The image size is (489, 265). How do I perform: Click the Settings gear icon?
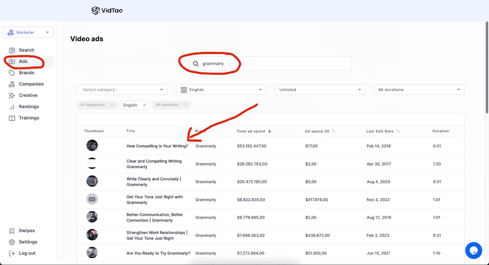(12, 242)
